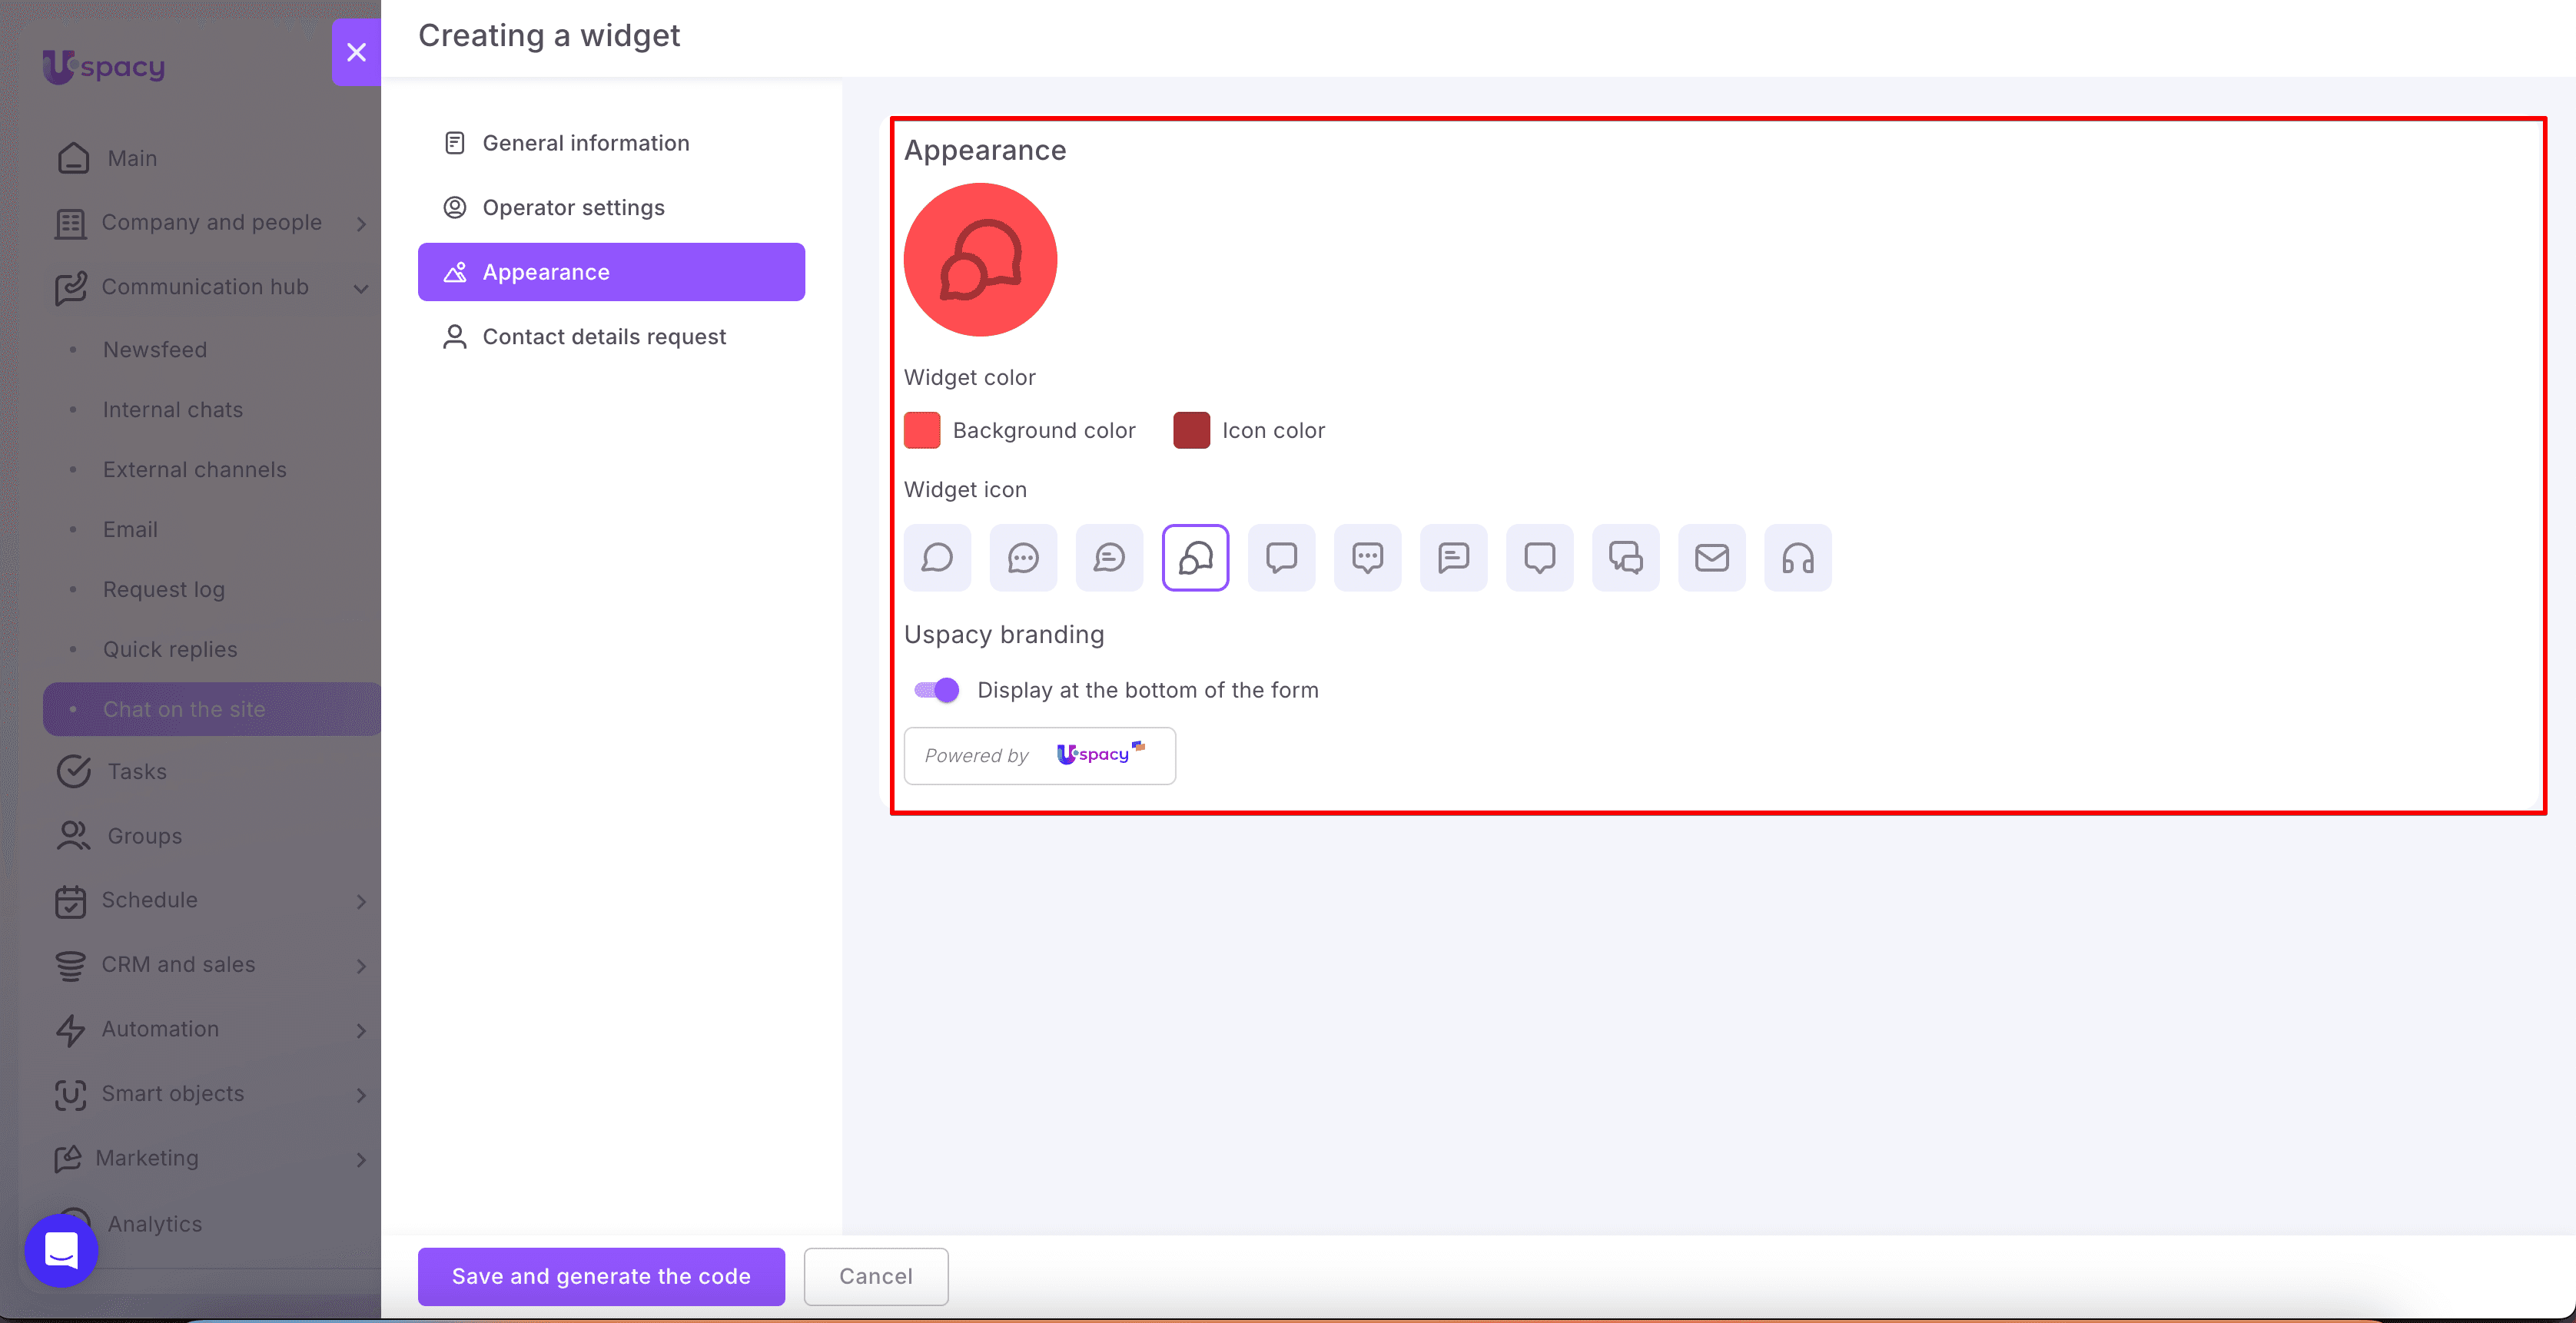Pick the headphones widget icon
This screenshot has height=1323, width=2576.
[x=1797, y=557]
